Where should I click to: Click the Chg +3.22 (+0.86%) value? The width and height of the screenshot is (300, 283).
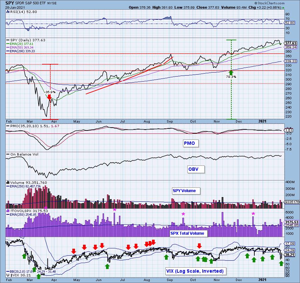[265, 7]
